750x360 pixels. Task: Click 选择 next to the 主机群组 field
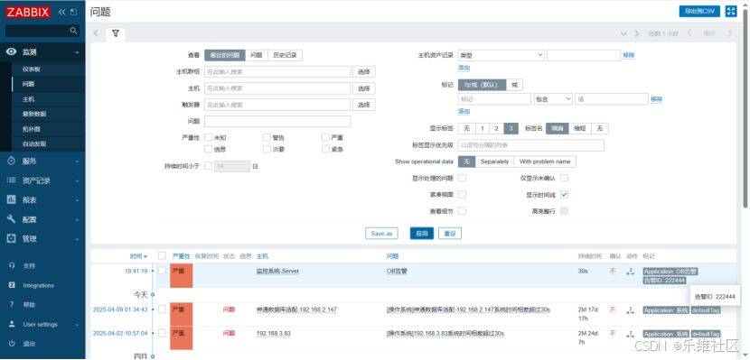pyautogui.click(x=364, y=71)
